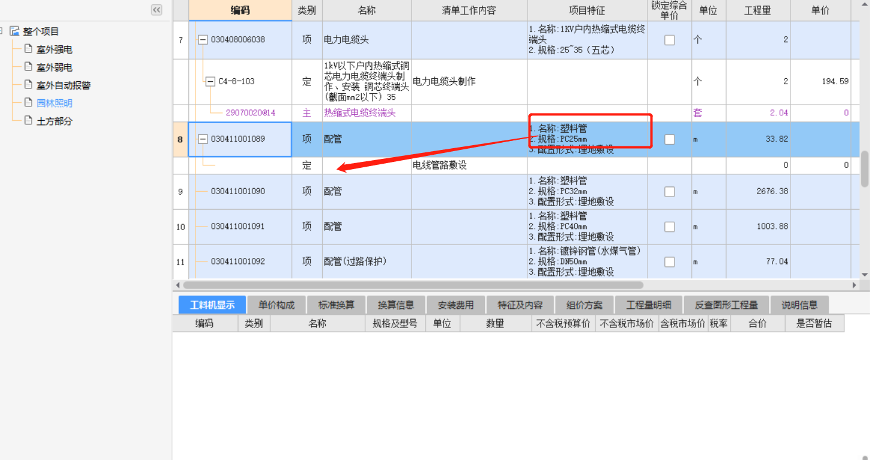Screen dimensions: 870x460
Task: Select the 整个项目 root node
Action: click(41, 32)
